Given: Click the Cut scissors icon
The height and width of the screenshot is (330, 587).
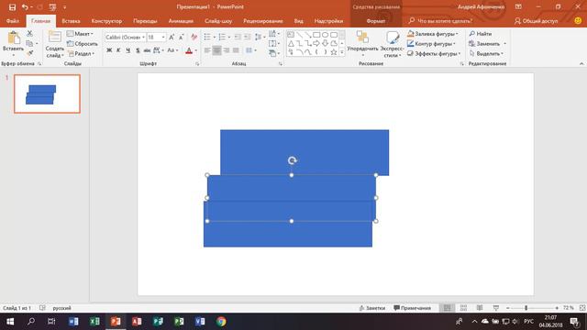Looking at the screenshot, I should (29, 34).
